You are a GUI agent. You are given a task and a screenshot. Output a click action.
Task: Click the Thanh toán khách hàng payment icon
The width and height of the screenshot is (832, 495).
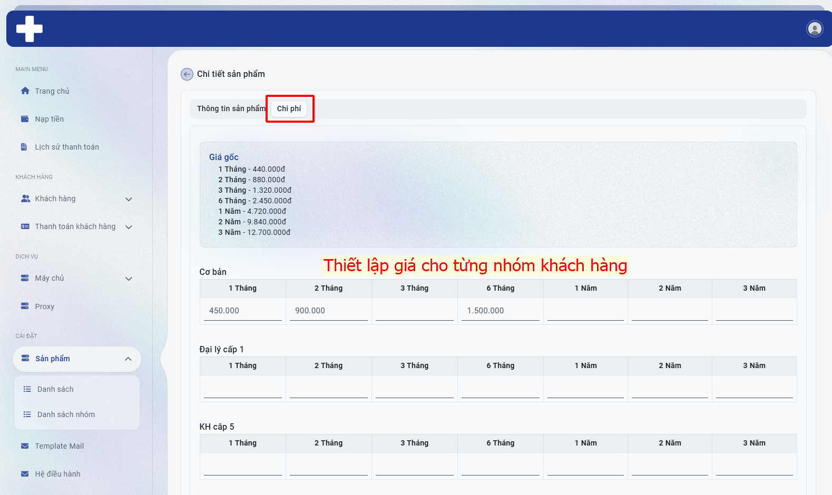[25, 226]
